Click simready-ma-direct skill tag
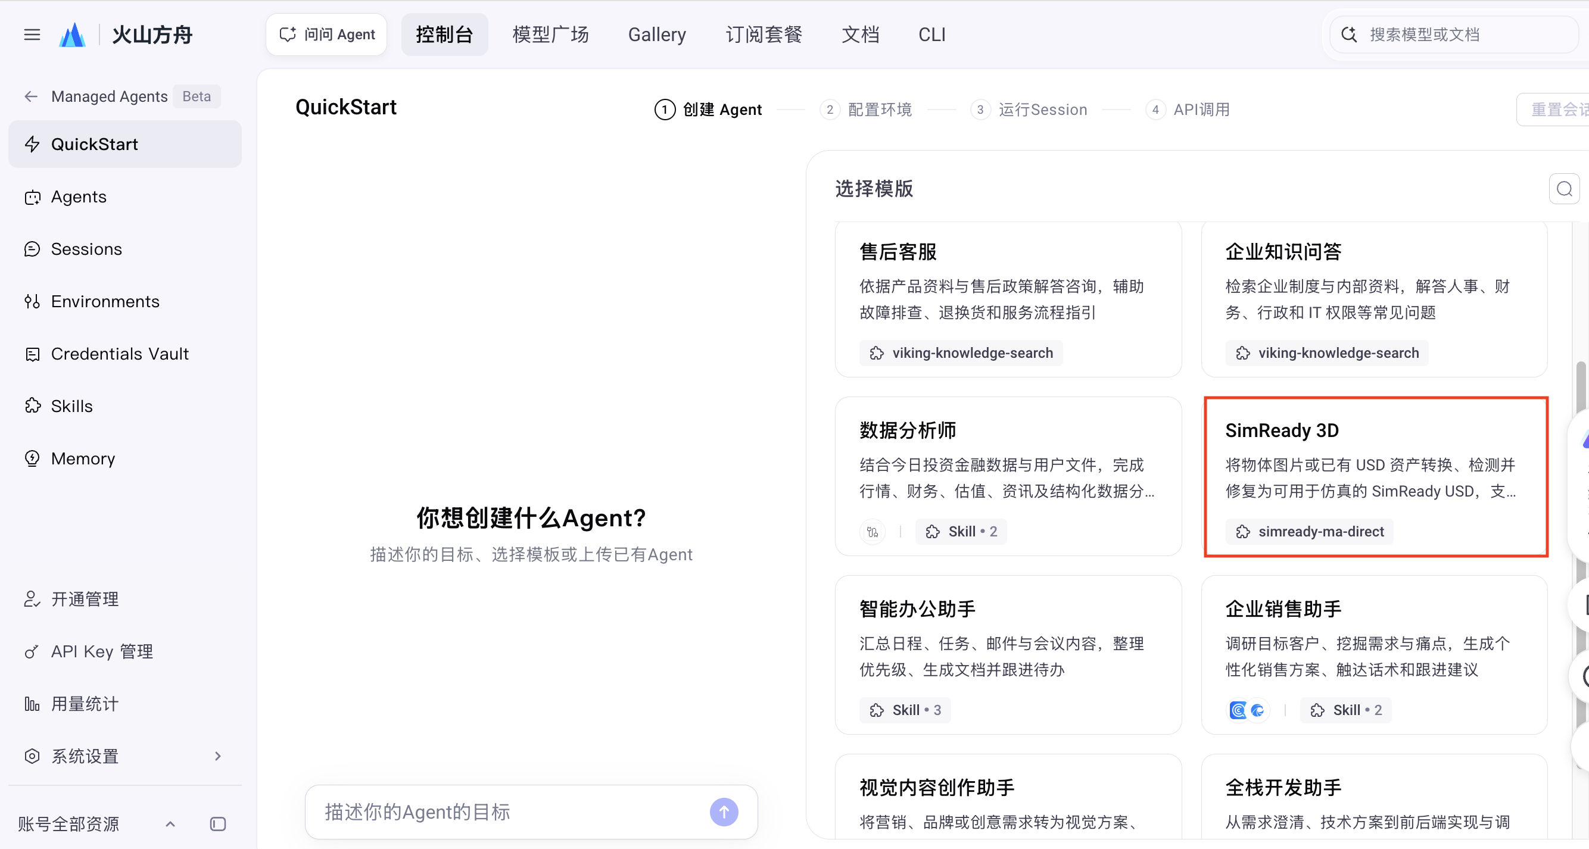This screenshot has width=1589, height=849. (1309, 532)
